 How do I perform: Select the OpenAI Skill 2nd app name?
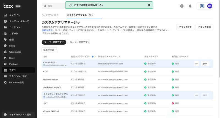click(x=51, y=111)
